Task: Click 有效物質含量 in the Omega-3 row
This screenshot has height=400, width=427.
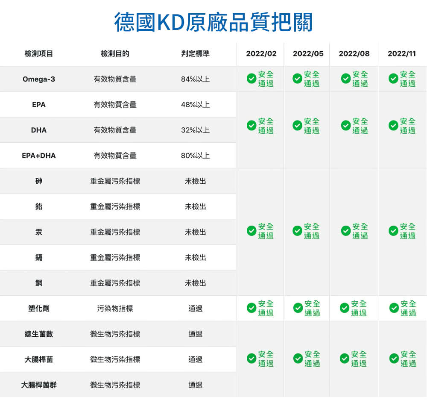Action: pyautogui.click(x=115, y=79)
